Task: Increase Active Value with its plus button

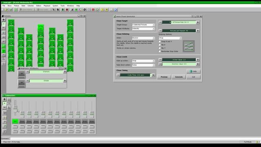Action: [198, 60]
